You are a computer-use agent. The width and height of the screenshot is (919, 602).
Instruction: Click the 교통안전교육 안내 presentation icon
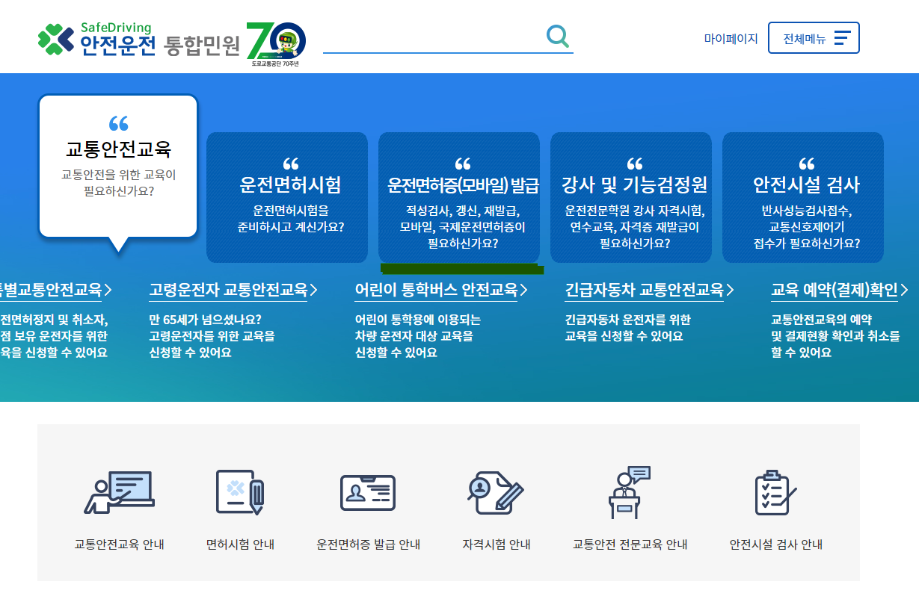(x=119, y=493)
